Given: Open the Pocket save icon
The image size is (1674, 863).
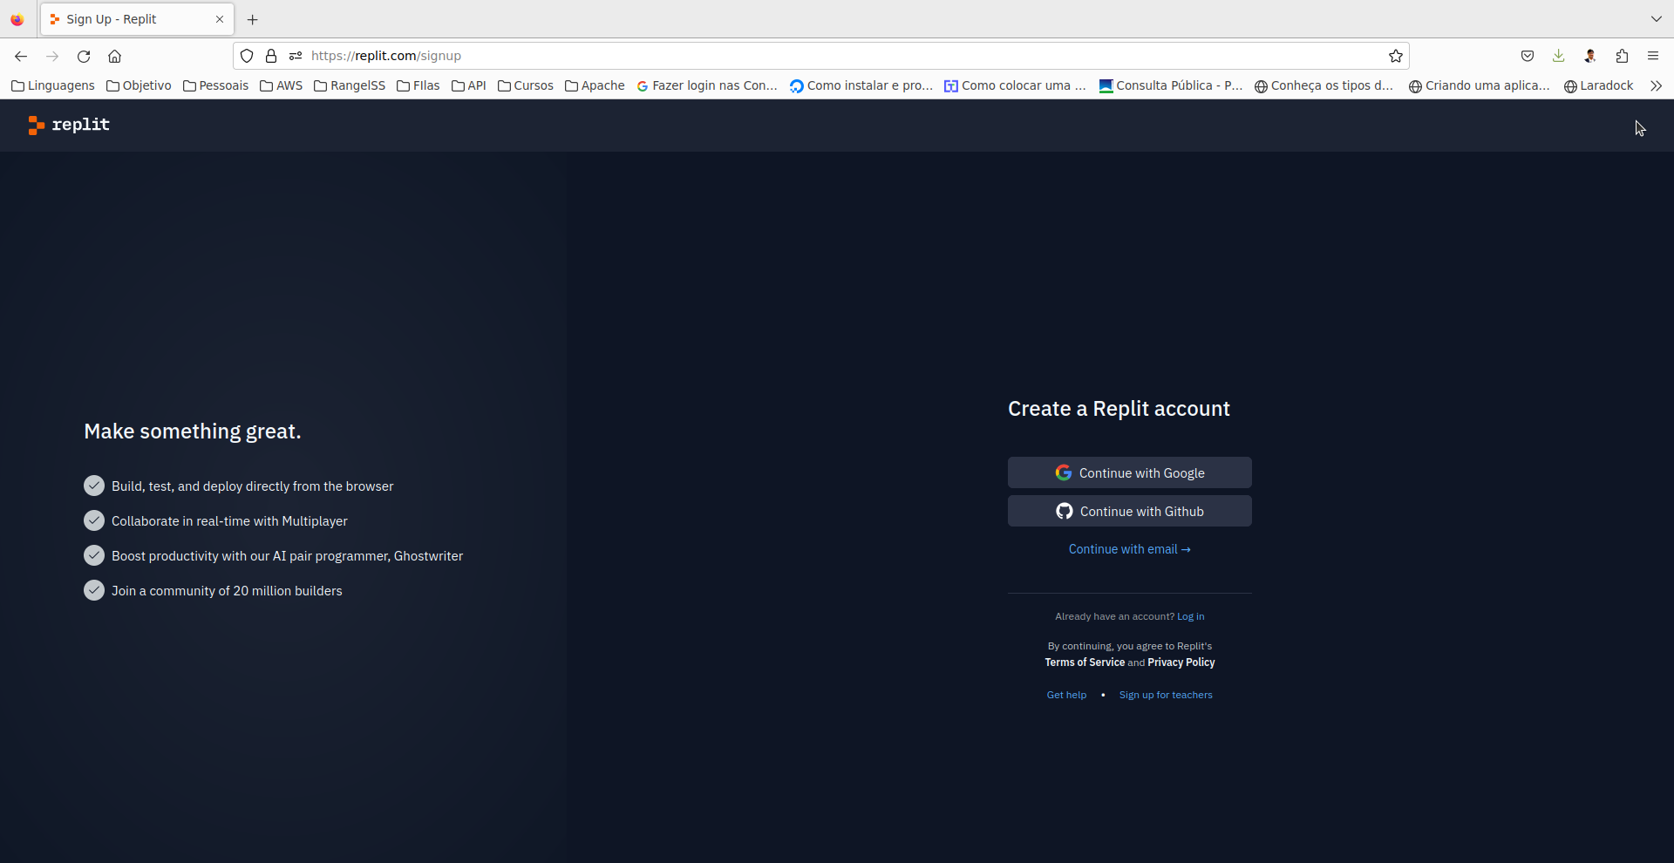Looking at the screenshot, I should point(1528,56).
